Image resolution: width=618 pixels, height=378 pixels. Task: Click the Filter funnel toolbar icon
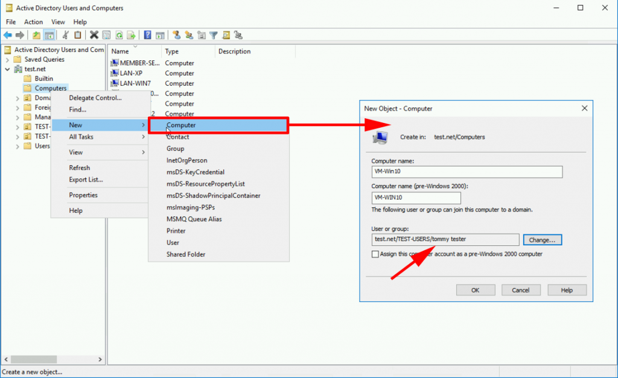(213, 35)
